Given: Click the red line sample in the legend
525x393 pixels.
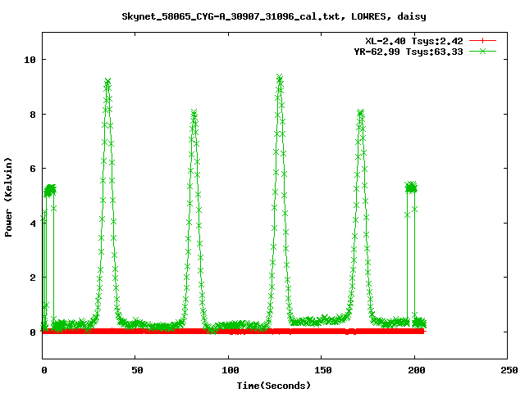Looking at the screenshot, I should 482,41.
